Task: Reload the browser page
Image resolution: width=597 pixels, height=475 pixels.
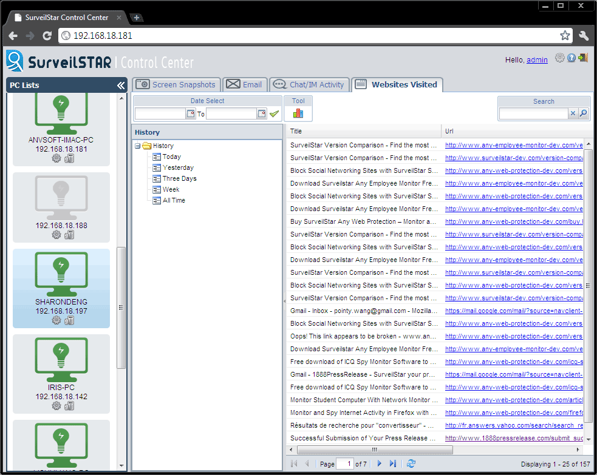Action: point(47,36)
